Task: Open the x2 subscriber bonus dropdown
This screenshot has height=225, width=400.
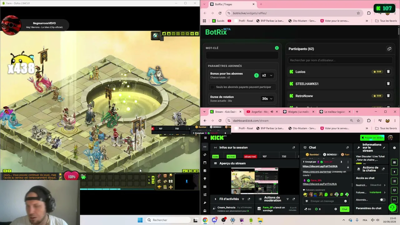Action: [x=267, y=75]
